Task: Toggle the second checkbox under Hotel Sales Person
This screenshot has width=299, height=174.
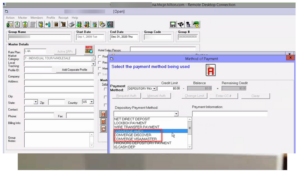Action: coord(100,63)
